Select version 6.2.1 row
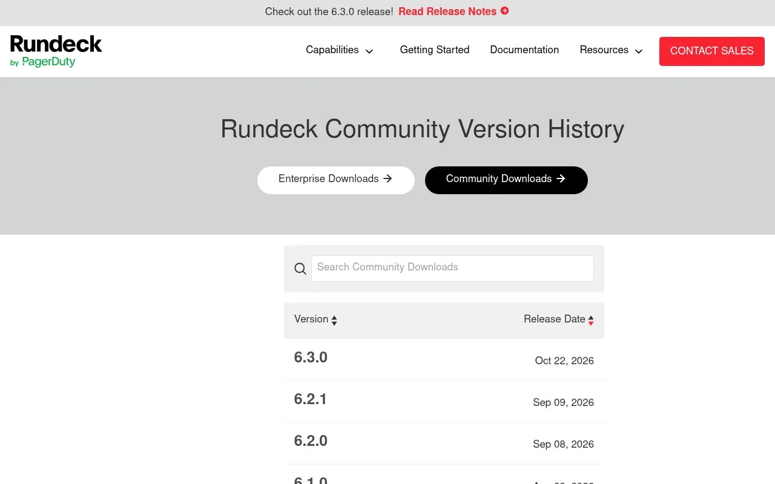 (x=444, y=401)
